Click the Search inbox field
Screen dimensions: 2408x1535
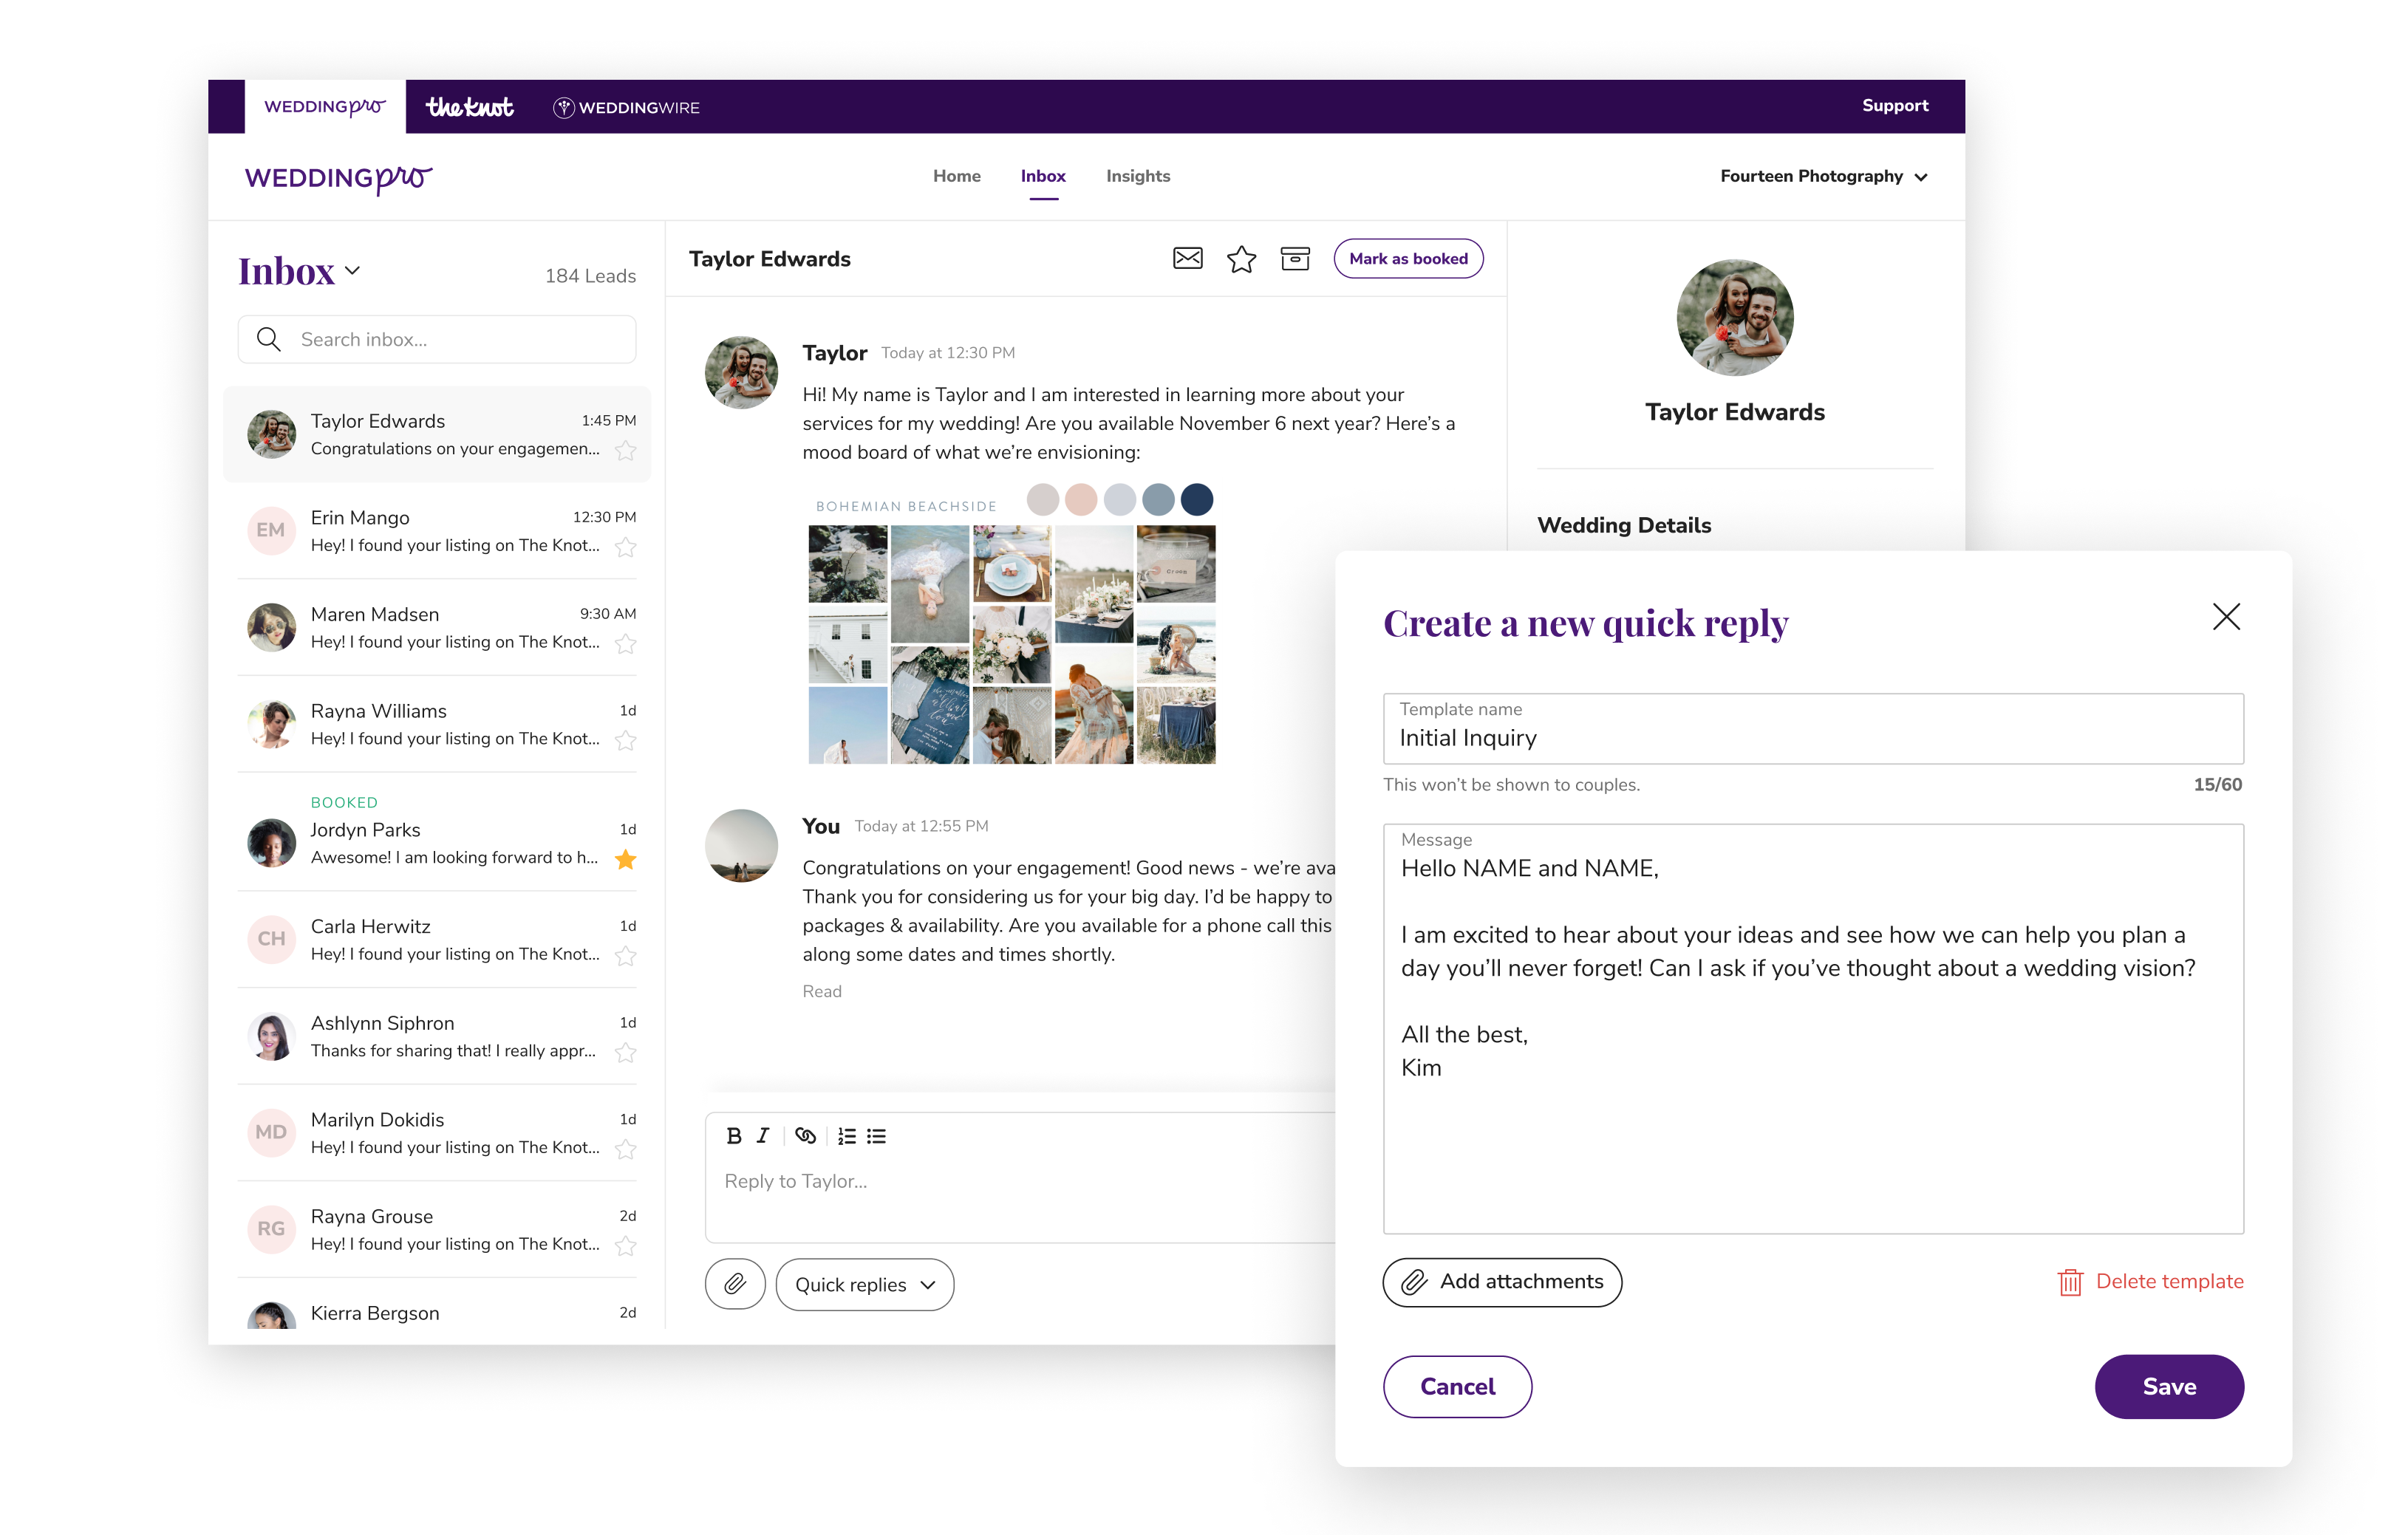pos(437,339)
